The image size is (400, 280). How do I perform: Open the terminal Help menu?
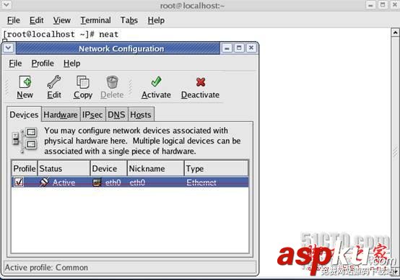[x=156, y=20]
